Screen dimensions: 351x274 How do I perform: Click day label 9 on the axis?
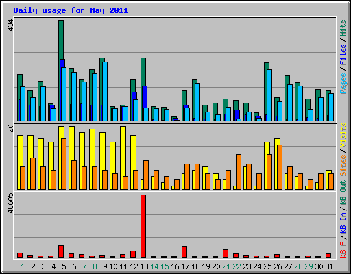105,266
